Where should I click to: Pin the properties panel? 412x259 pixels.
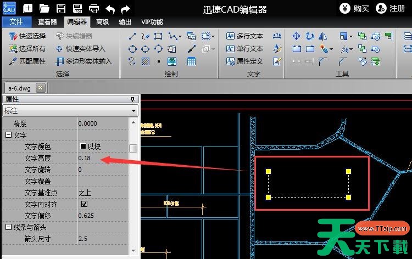tap(133, 99)
